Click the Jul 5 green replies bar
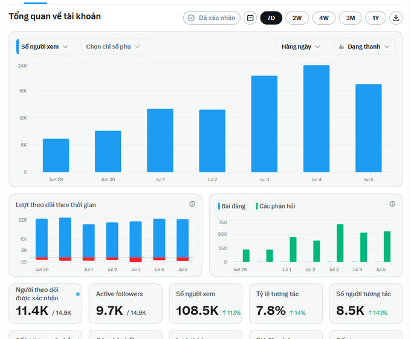This screenshot has height=339, width=411. point(387,247)
